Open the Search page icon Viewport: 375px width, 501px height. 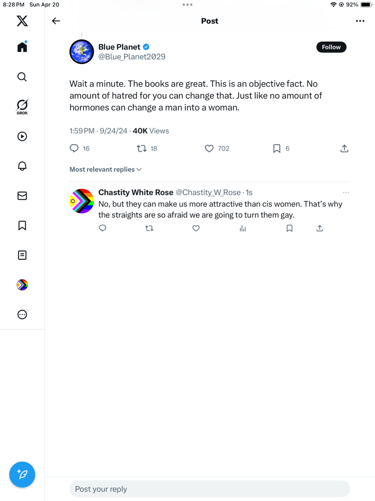(22, 77)
